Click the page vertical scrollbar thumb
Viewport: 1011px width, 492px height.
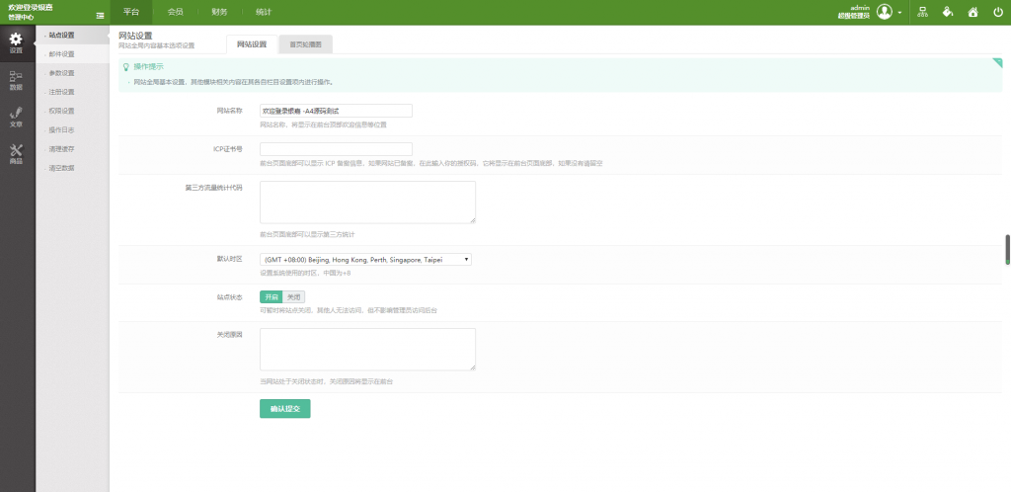tap(1007, 249)
